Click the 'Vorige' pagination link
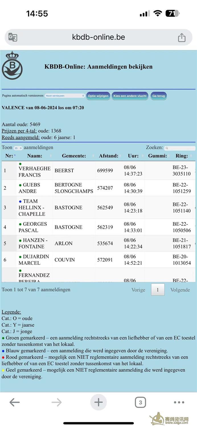Screen dimensions: 197x428 tap(138, 290)
